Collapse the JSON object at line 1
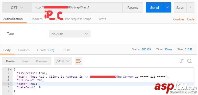This screenshot has height=95, width=198. (11, 69)
